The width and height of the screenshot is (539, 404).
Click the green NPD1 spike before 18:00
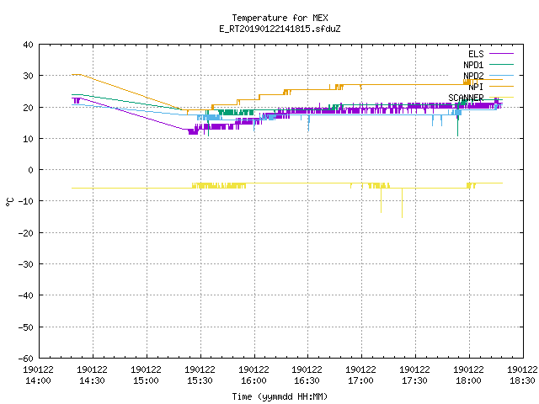click(458, 120)
